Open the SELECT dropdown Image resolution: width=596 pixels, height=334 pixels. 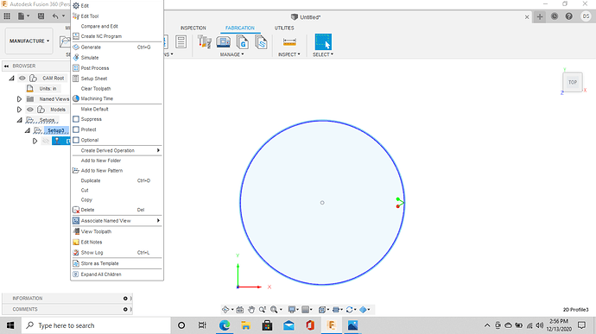(323, 54)
